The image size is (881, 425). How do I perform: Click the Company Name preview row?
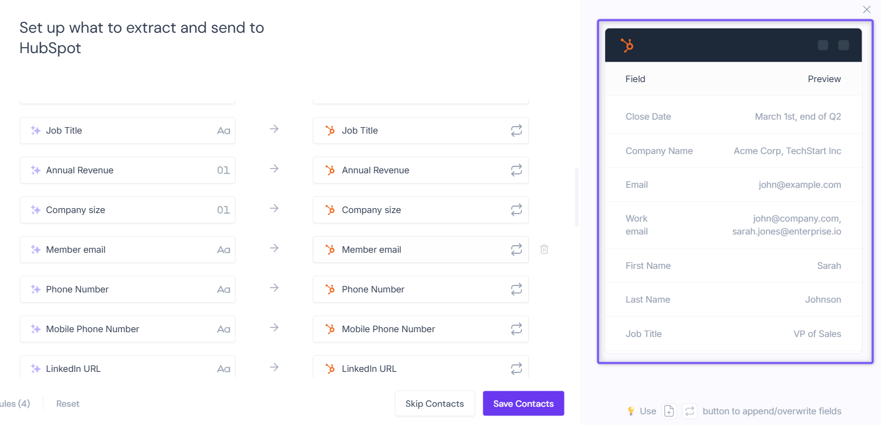733,151
